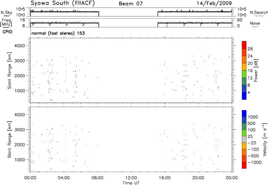Click the '4000' tick on the power panel

click(20, 46)
